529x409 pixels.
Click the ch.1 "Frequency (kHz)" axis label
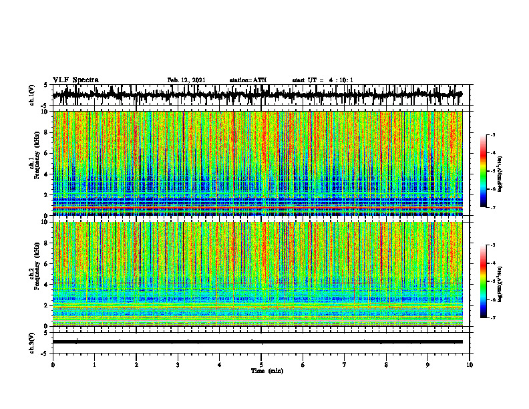pyautogui.click(x=37, y=155)
